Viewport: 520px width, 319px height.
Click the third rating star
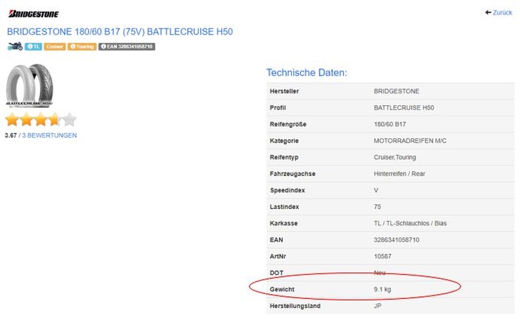41,120
